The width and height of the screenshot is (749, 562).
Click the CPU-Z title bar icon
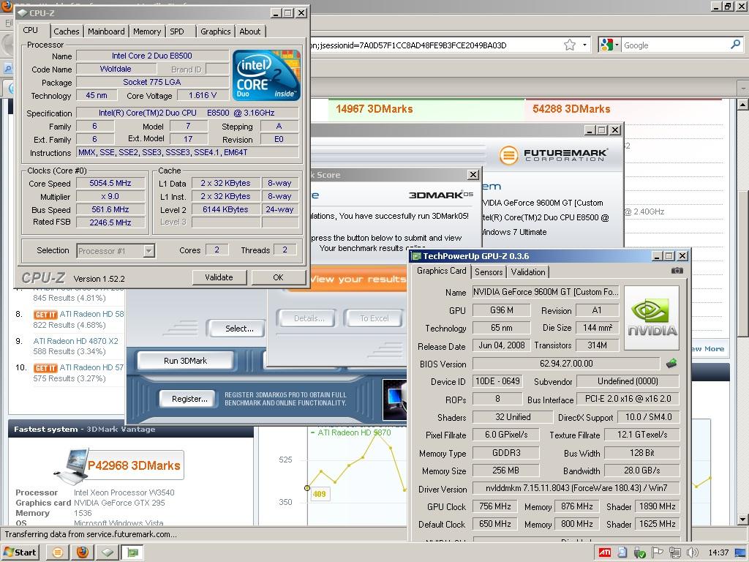23,13
